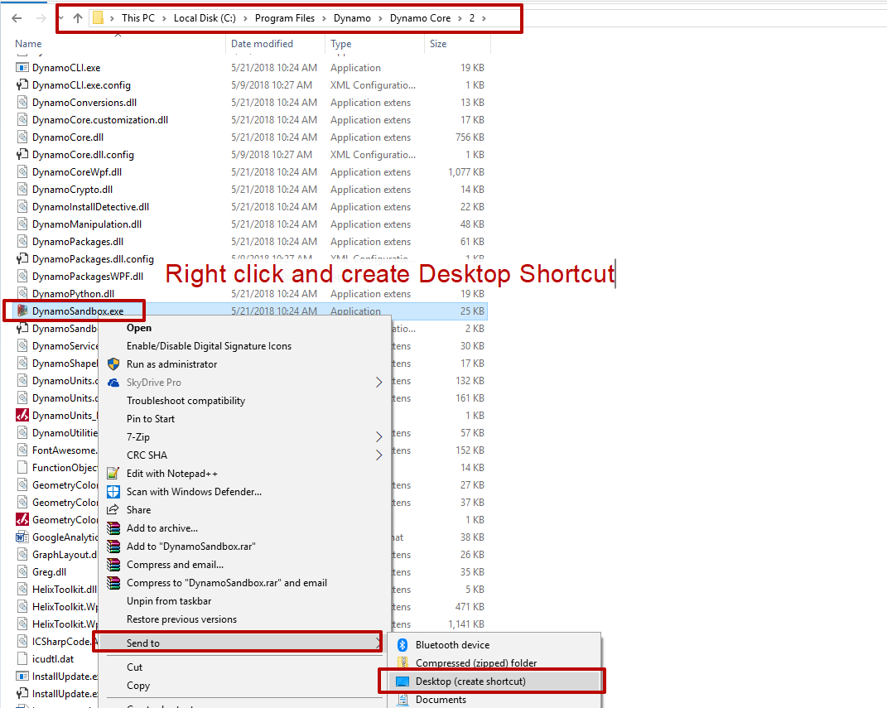
Task: Click the DynamoCLI.exe.config file icon
Action: tap(22, 84)
